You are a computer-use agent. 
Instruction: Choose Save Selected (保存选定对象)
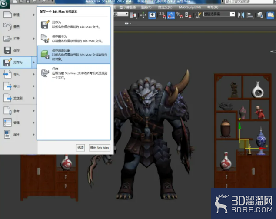coord(73,55)
